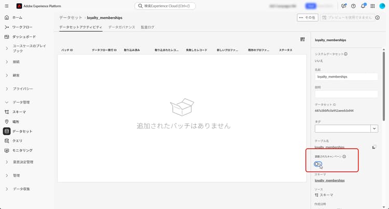The height and width of the screenshot is (209, 389).
Task: Click the プレビューを使用できません button
Action: click(348, 18)
